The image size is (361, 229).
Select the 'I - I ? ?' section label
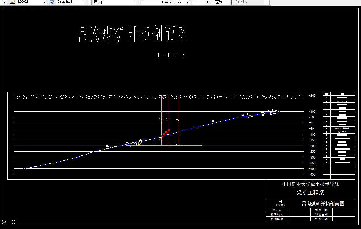(171, 55)
